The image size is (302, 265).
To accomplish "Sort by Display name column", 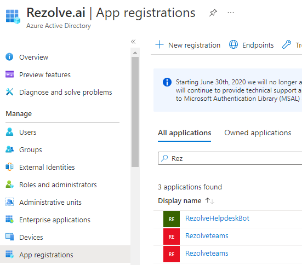I will (180, 201).
